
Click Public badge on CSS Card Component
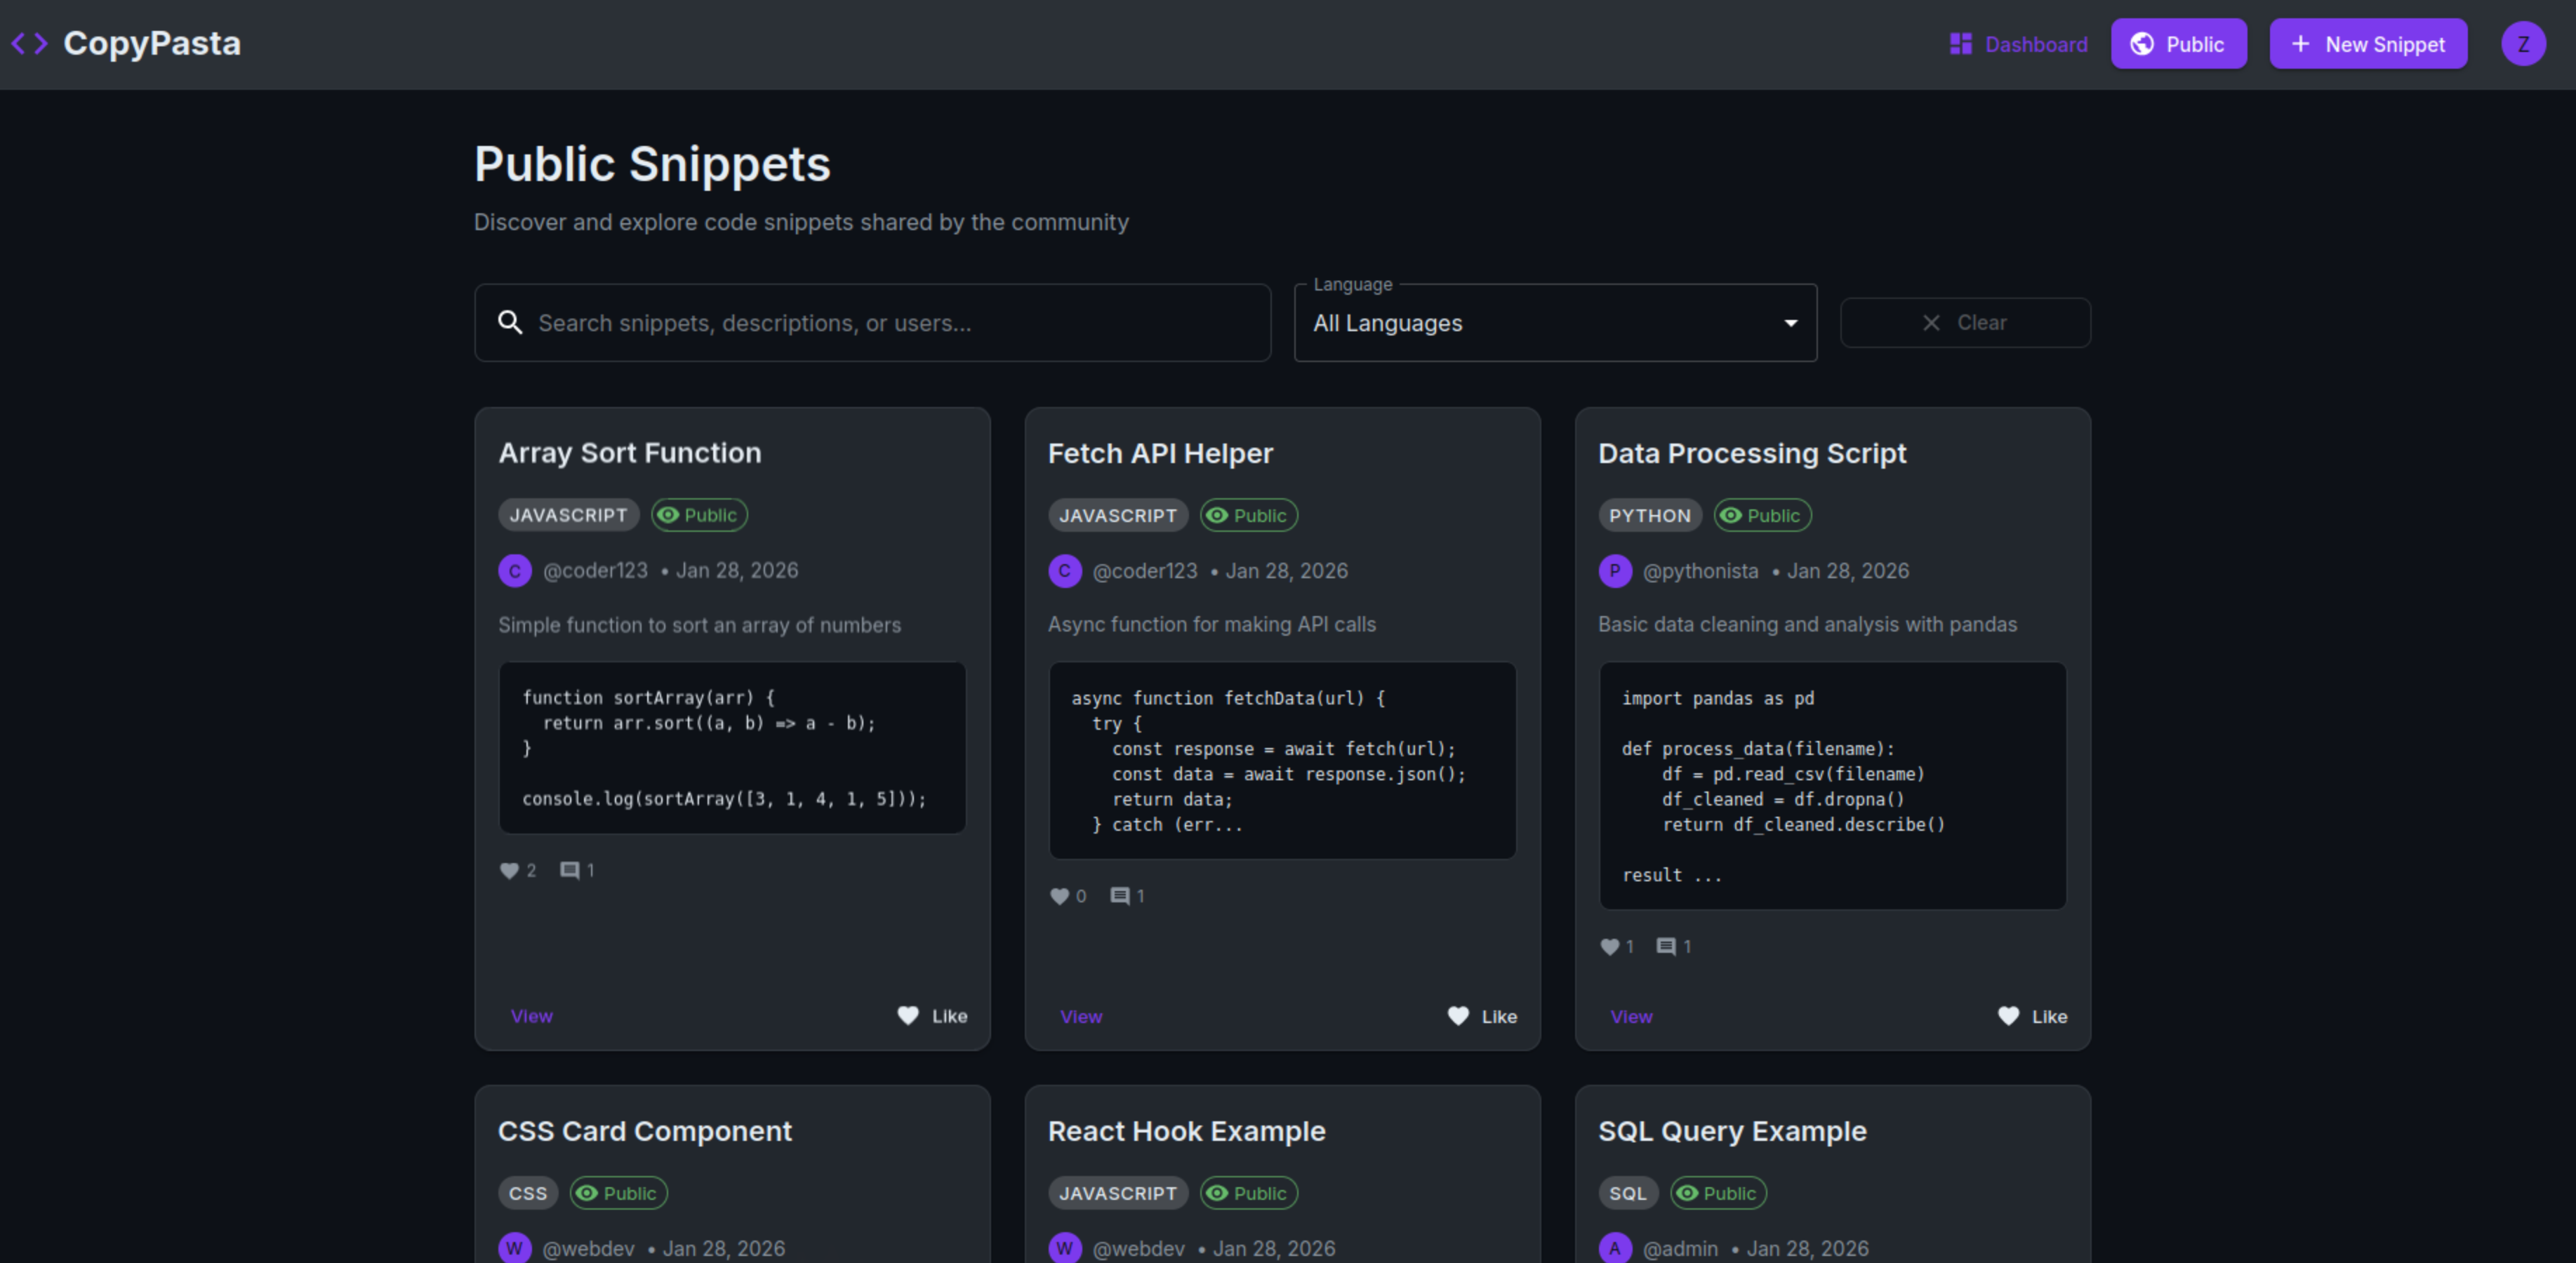coord(618,1193)
